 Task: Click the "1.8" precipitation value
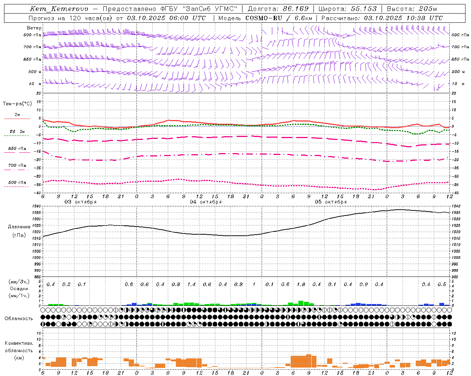(x=301, y=285)
